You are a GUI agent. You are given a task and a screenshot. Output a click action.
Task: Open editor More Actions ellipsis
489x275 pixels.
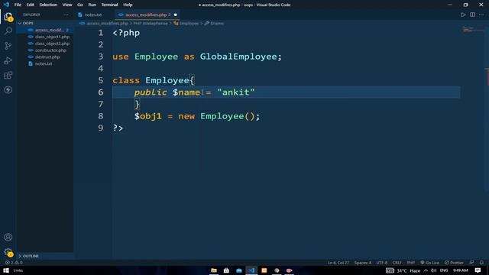coord(481,15)
